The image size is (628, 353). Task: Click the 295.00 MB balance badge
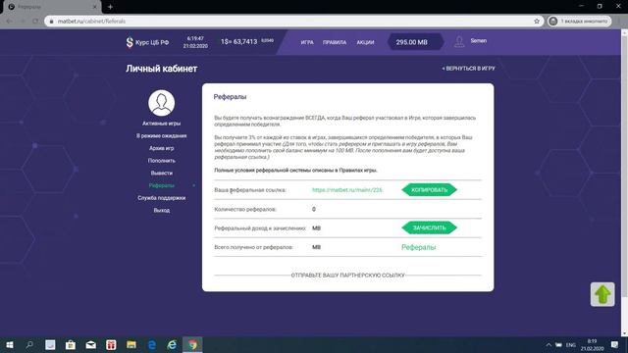415,42
